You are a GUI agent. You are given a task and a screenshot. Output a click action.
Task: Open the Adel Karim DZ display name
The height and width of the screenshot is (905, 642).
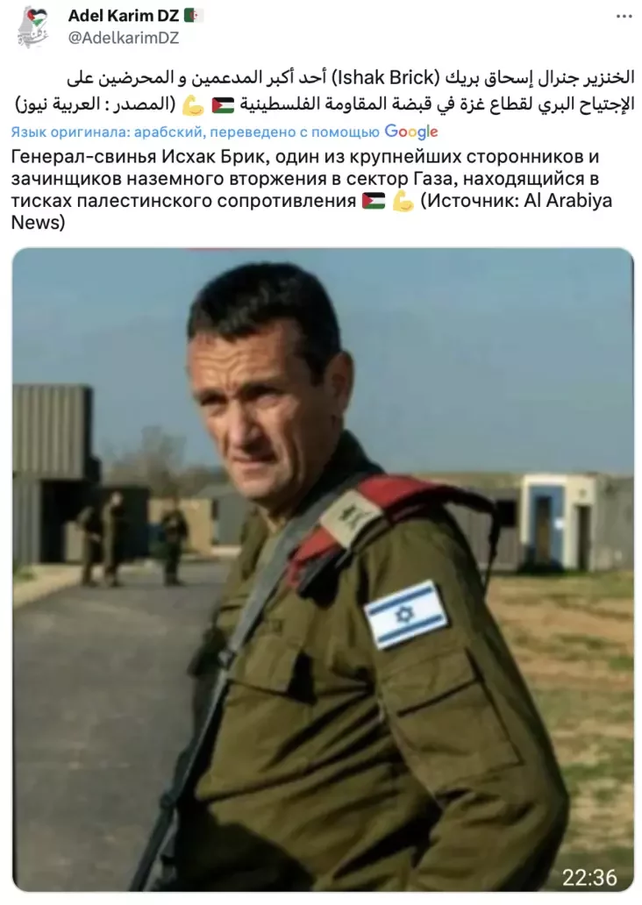coord(124,16)
